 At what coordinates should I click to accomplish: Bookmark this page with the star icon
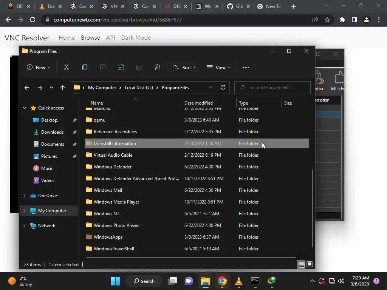point(327,20)
